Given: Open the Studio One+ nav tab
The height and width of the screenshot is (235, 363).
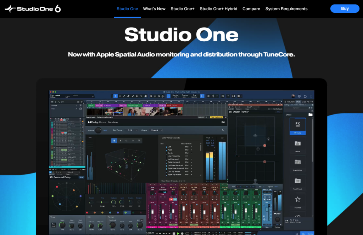Looking at the screenshot, I should click(x=183, y=9).
